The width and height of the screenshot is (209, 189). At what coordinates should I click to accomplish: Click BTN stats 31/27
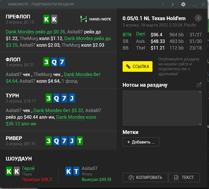tap(196, 35)
